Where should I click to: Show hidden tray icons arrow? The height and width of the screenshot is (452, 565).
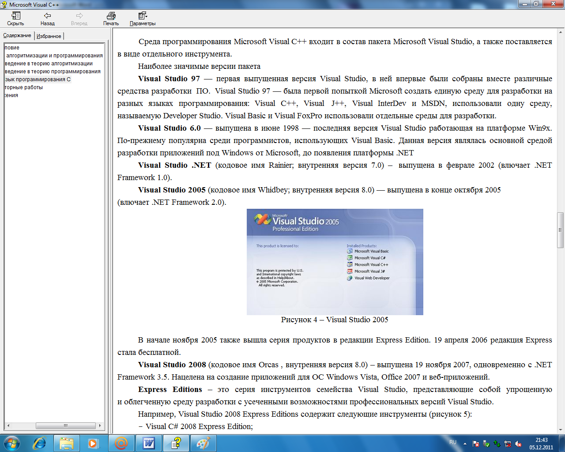(x=465, y=444)
